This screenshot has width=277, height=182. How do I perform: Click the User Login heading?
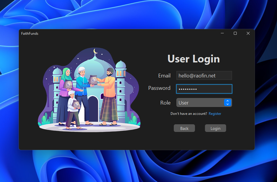(193, 59)
